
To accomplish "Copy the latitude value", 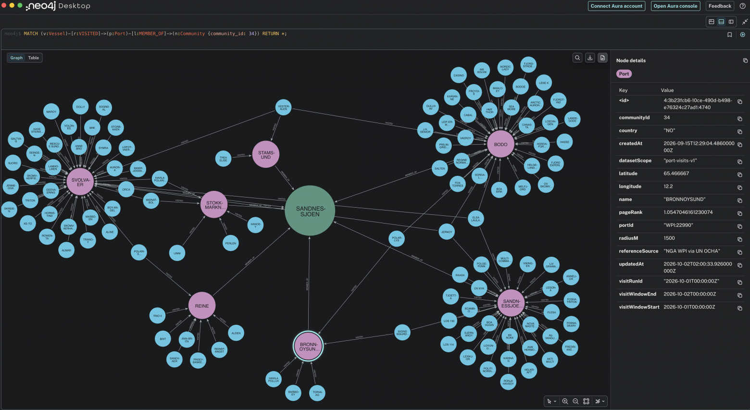I will click(x=740, y=175).
